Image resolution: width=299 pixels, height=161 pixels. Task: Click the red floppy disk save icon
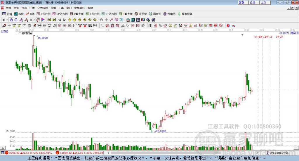(x=143, y=20)
